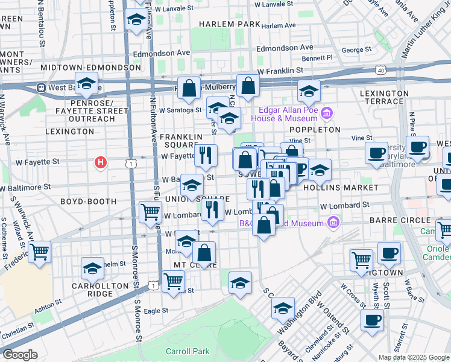Click the hospital marker on W Fayette St
The image size is (451, 362).
click(x=101, y=162)
